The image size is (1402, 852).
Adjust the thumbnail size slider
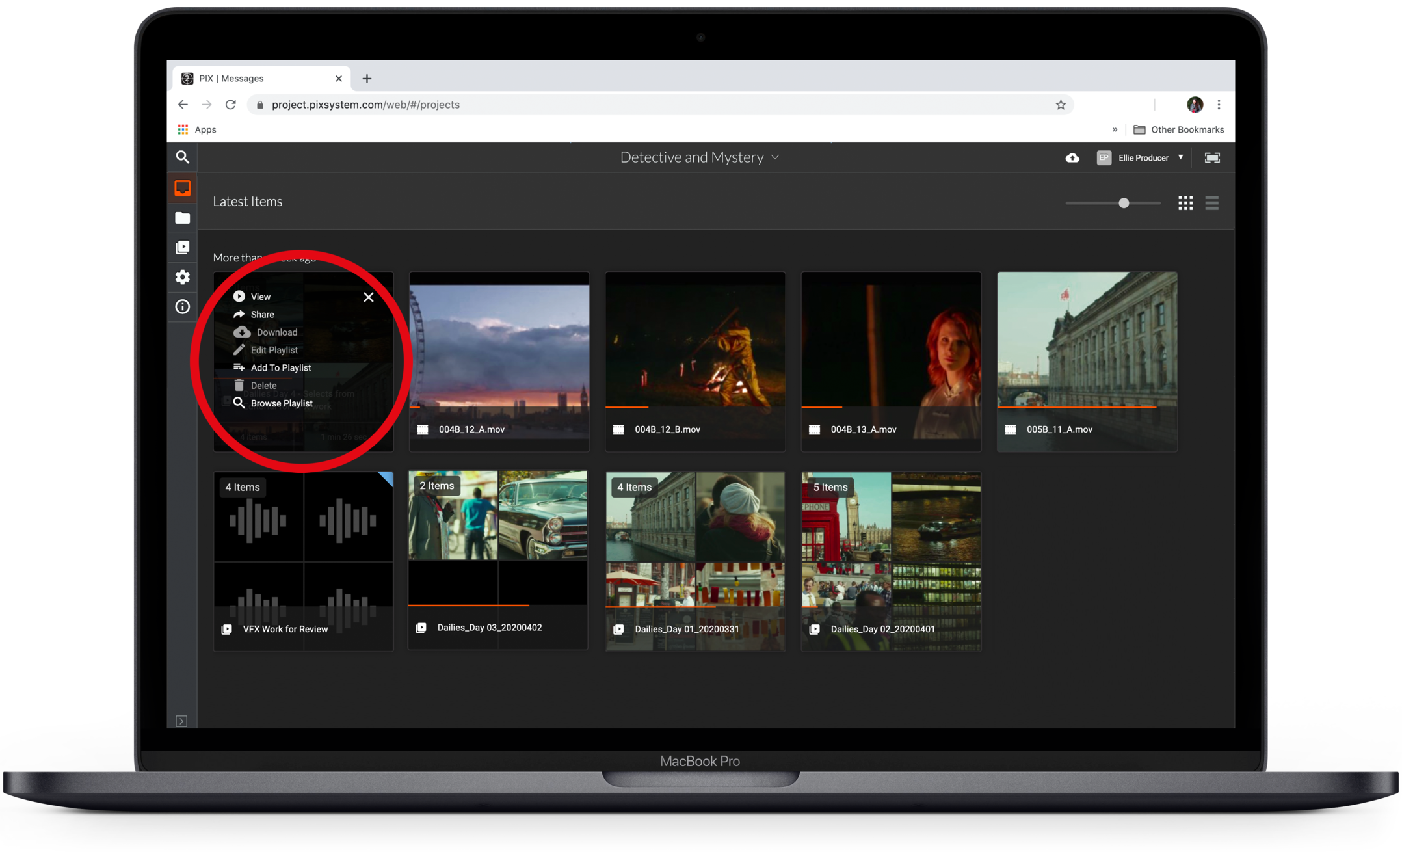pyautogui.click(x=1124, y=203)
